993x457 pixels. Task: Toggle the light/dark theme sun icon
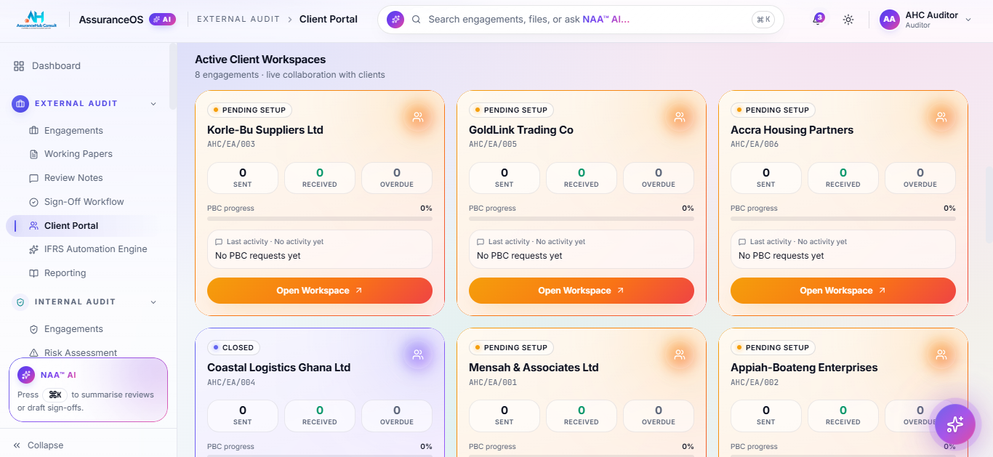click(x=848, y=20)
